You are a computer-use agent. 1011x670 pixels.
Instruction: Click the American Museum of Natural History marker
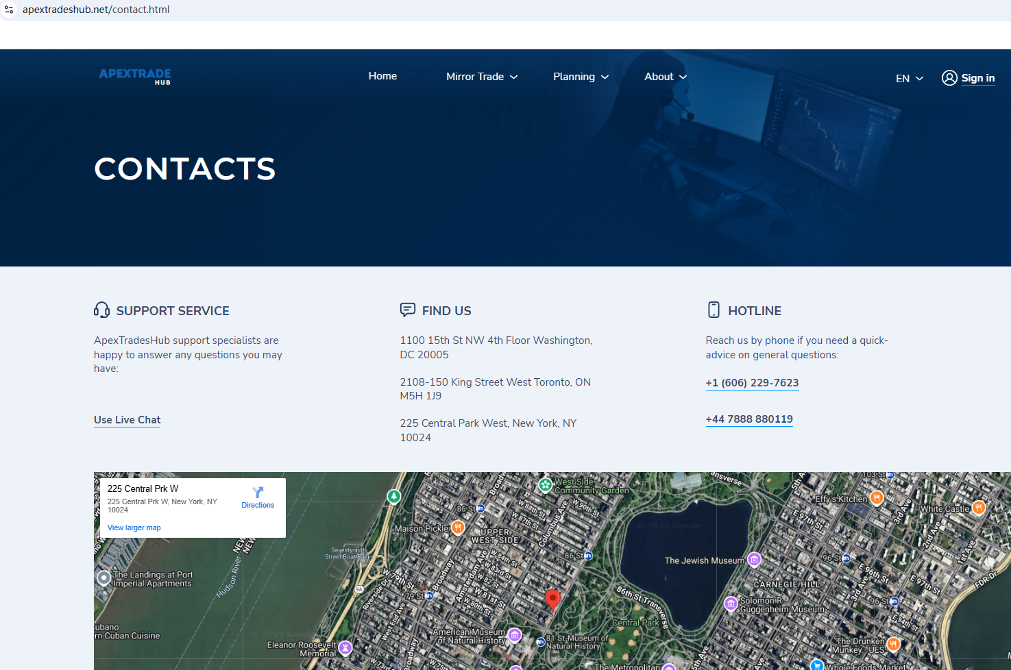click(x=515, y=635)
